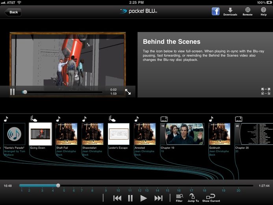The height and width of the screenshot is (205, 273).
Task: Skip to the next chapter
Action: [x=158, y=198]
